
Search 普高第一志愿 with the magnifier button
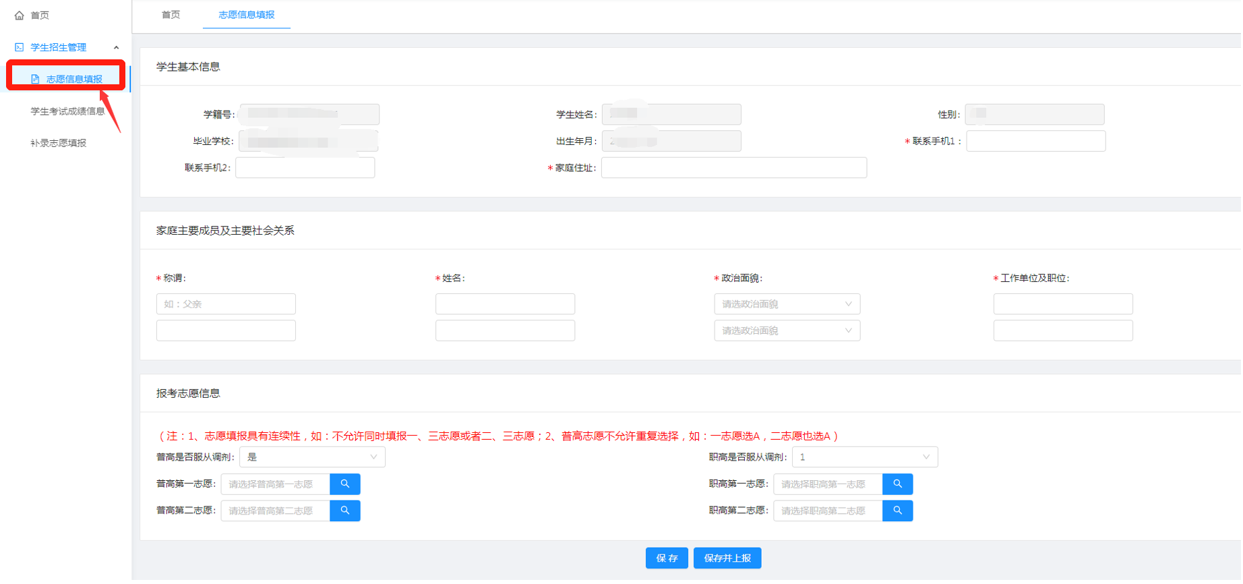point(345,484)
